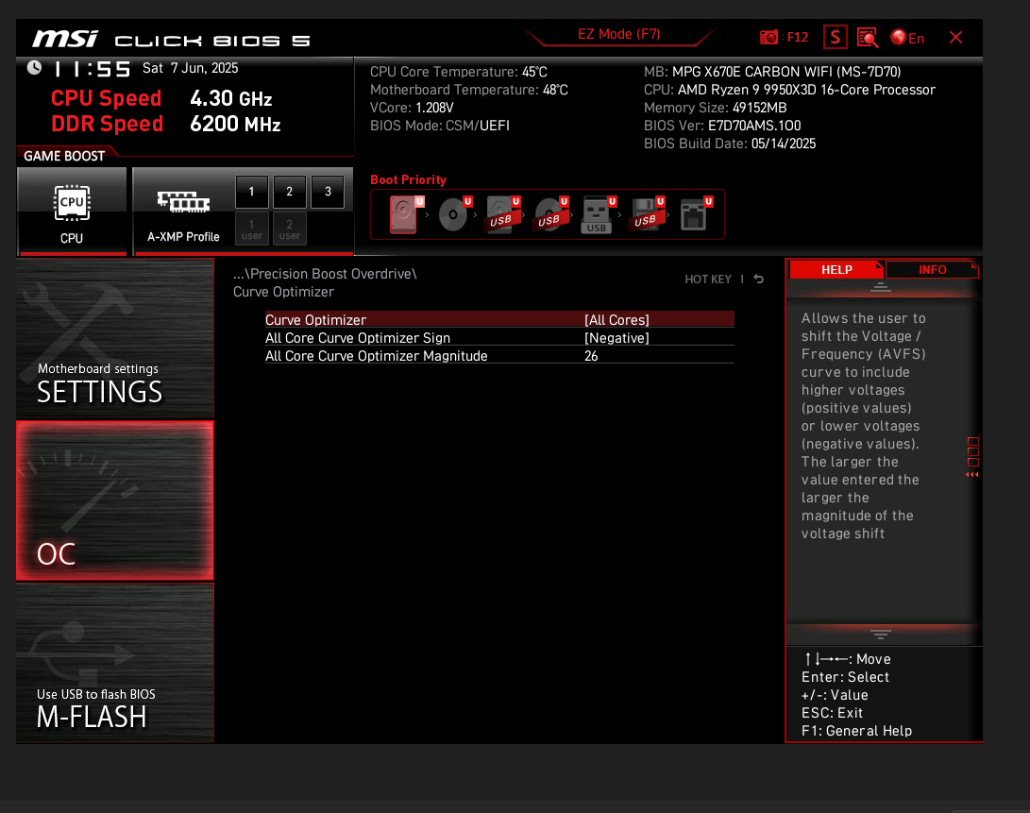Switch to the HELP tab
The image size is (1030, 813).
point(836,269)
